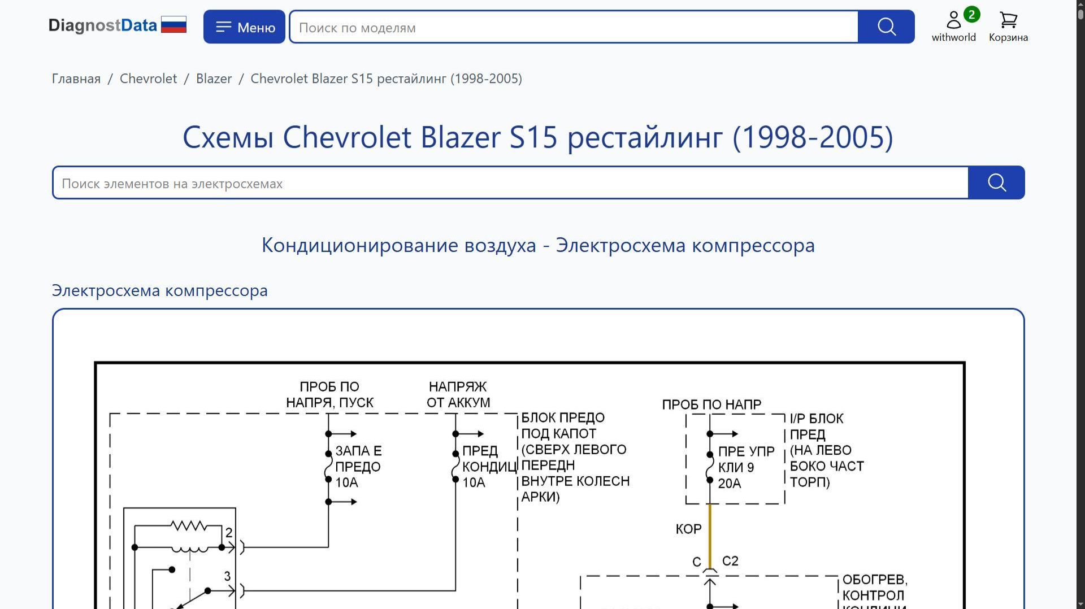Open the withworld user account icon
1085x609 pixels.
(x=953, y=26)
